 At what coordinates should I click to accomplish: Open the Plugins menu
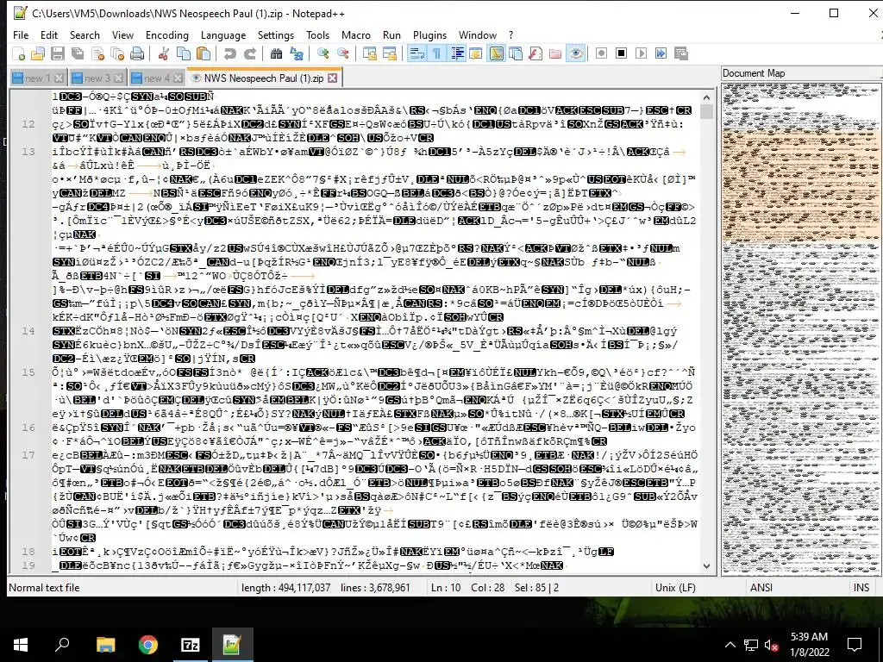(x=429, y=34)
